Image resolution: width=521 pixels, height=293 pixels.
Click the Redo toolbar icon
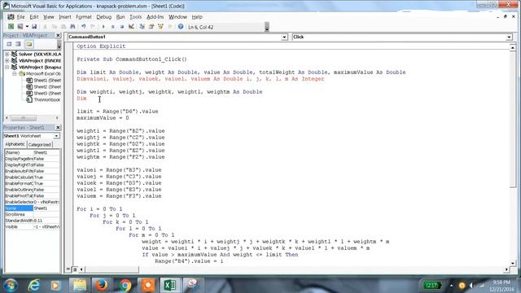[93, 27]
